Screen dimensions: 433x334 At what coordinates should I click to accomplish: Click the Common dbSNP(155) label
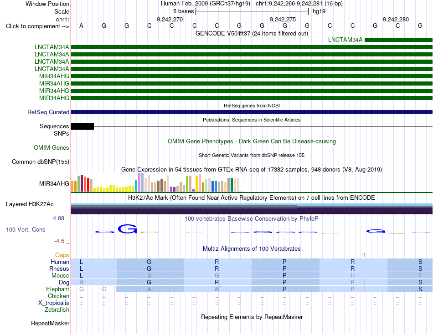click(41, 162)
